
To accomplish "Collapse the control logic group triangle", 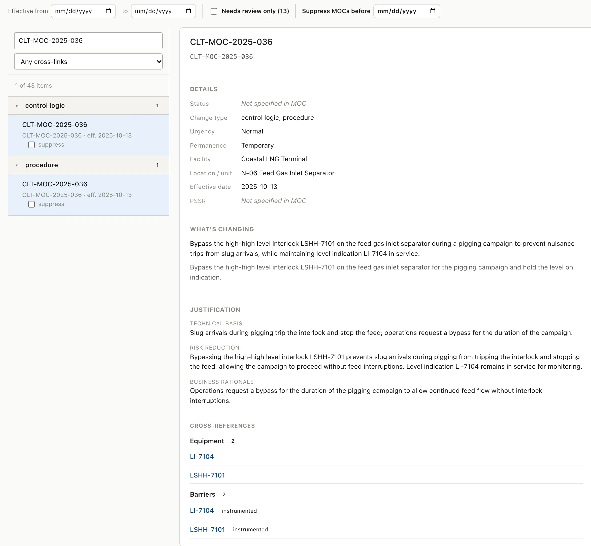I will 17,106.
